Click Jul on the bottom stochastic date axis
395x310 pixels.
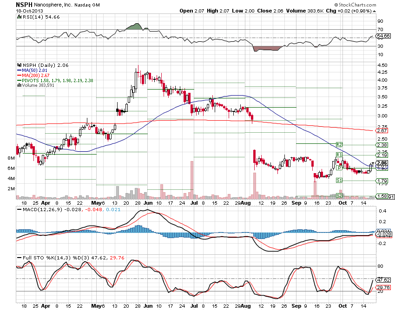[x=194, y=306]
